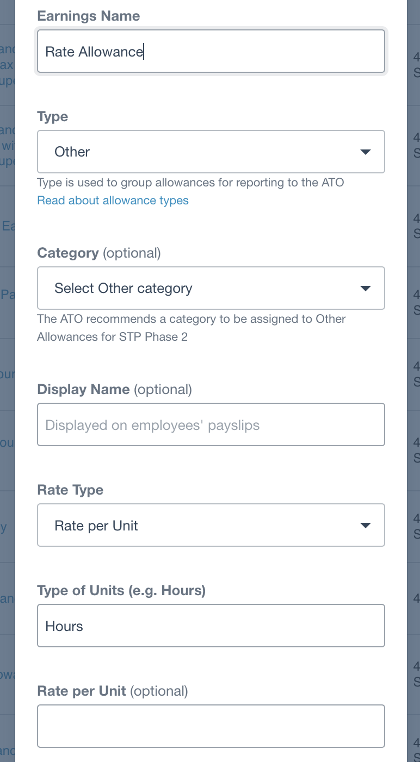Click the dimmed backdrop right of the form

[x=413, y=380]
